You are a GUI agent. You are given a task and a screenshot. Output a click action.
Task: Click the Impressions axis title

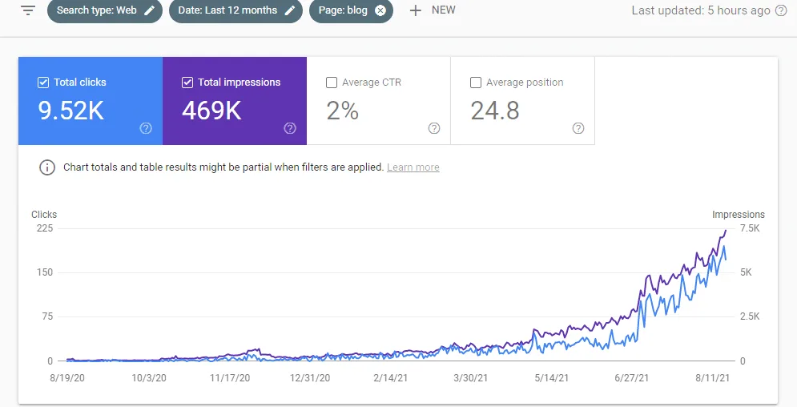[738, 215]
